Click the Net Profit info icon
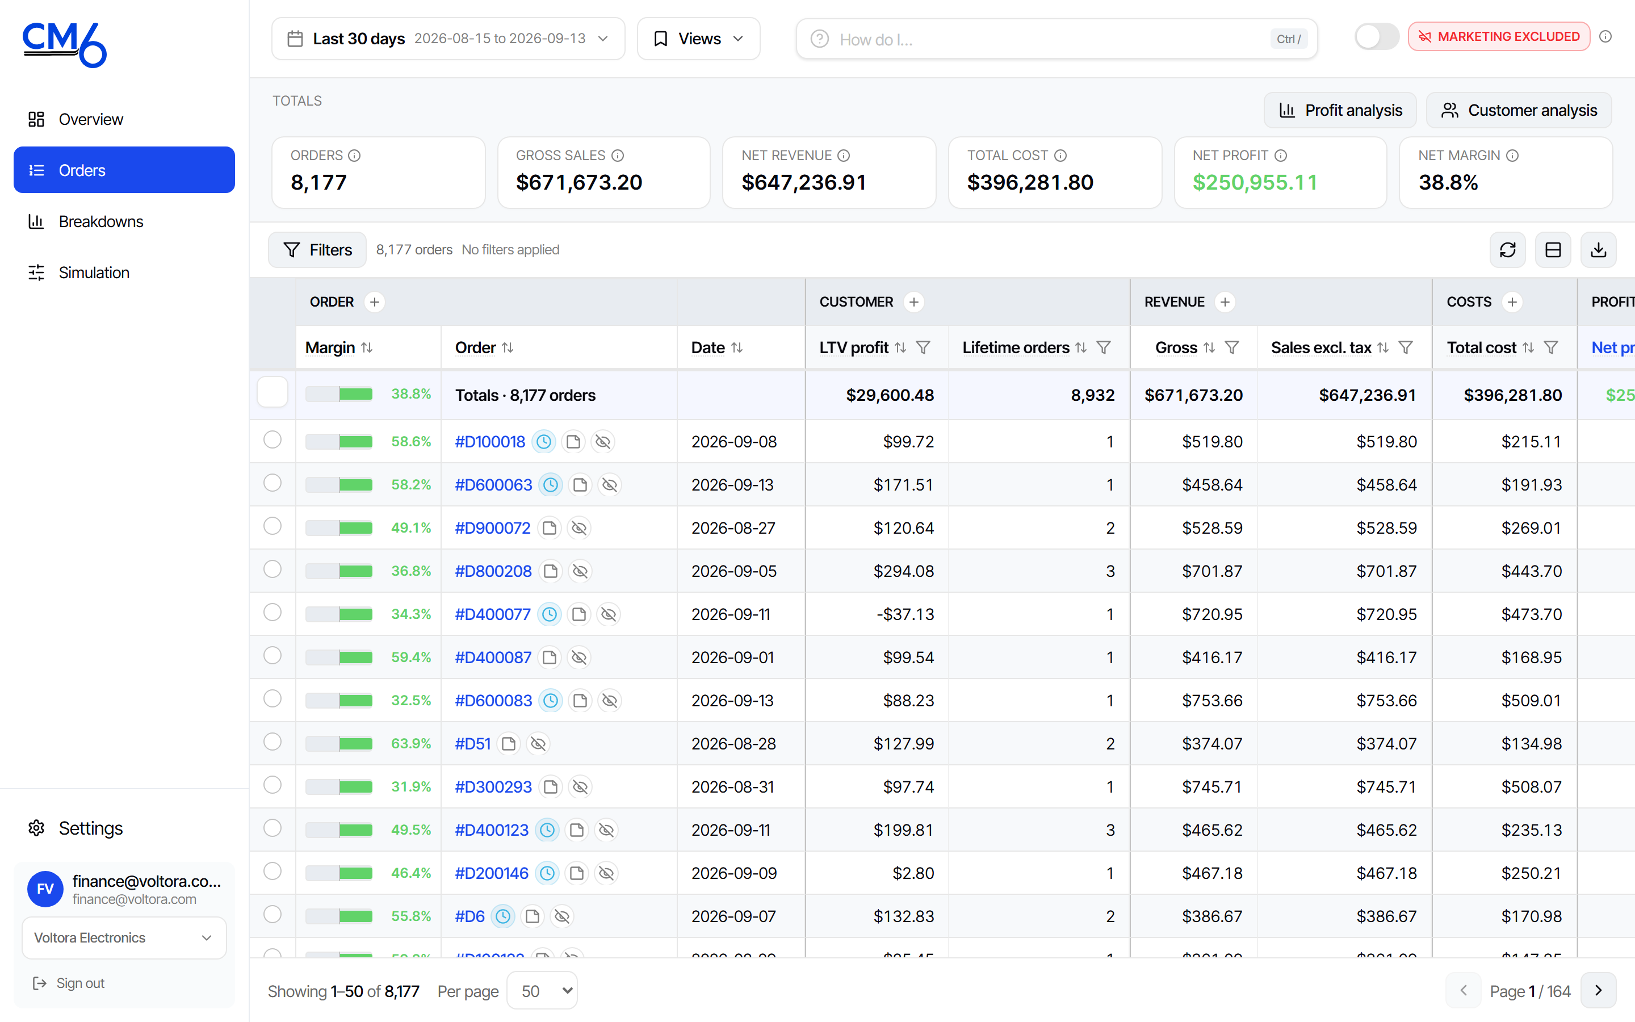Screen dimensions: 1635x1022 click(x=1280, y=156)
